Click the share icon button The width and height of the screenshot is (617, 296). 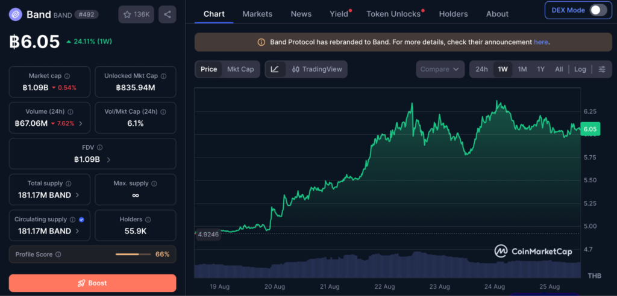[168, 14]
